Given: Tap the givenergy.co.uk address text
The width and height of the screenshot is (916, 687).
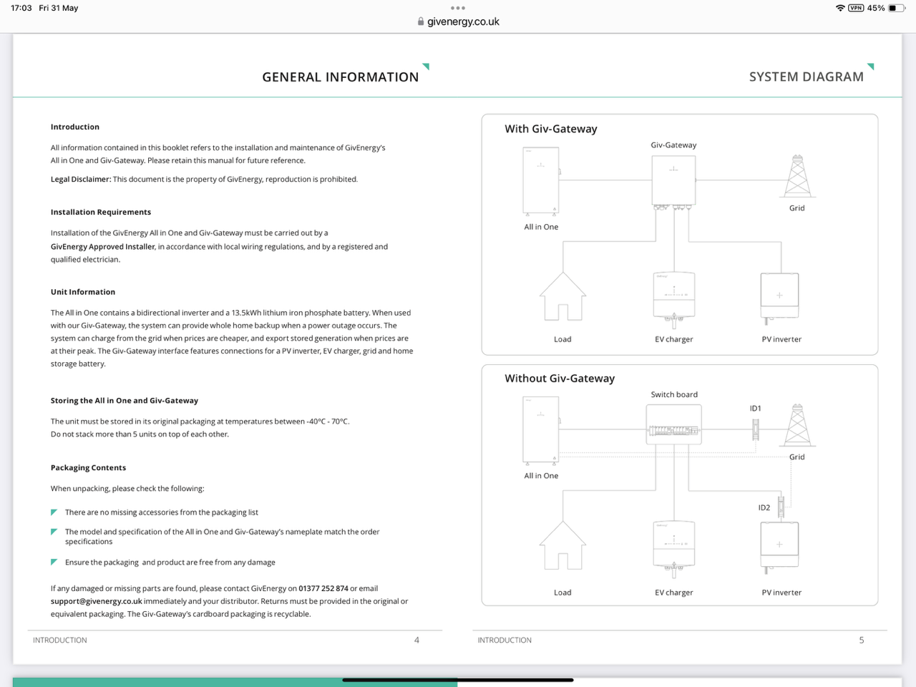Looking at the screenshot, I should [463, 21].
